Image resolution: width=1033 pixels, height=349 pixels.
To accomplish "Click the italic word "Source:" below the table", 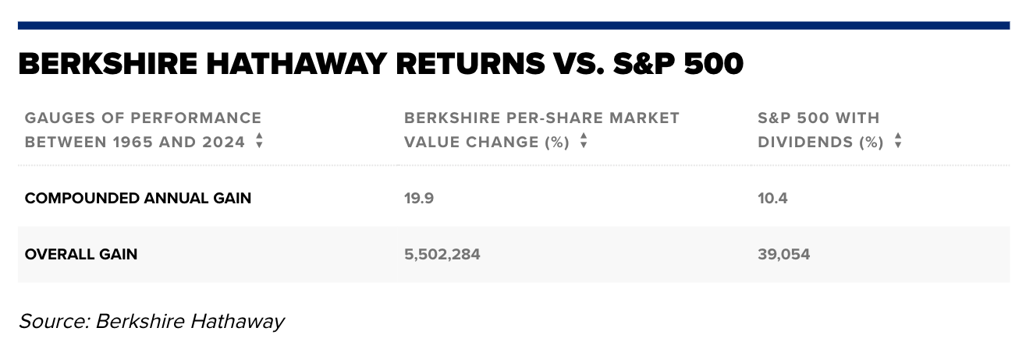I will (53, 321).
